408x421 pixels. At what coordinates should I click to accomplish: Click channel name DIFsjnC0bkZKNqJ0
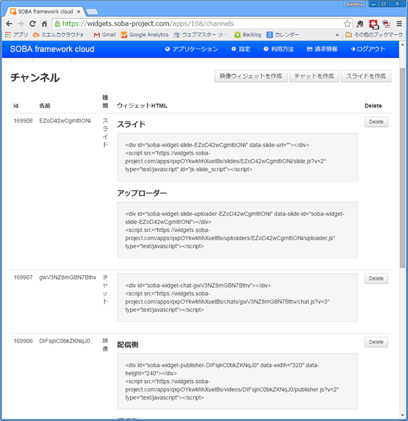(x=65, y=341)
